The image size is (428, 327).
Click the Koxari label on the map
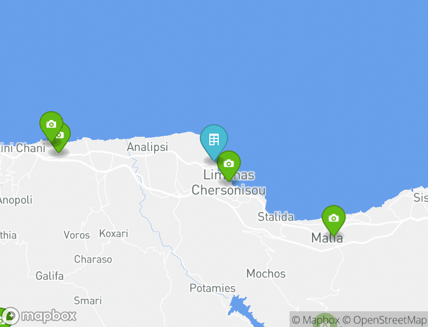click(113, 233)
